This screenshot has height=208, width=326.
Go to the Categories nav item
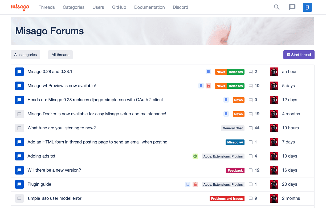click(74, 7)
